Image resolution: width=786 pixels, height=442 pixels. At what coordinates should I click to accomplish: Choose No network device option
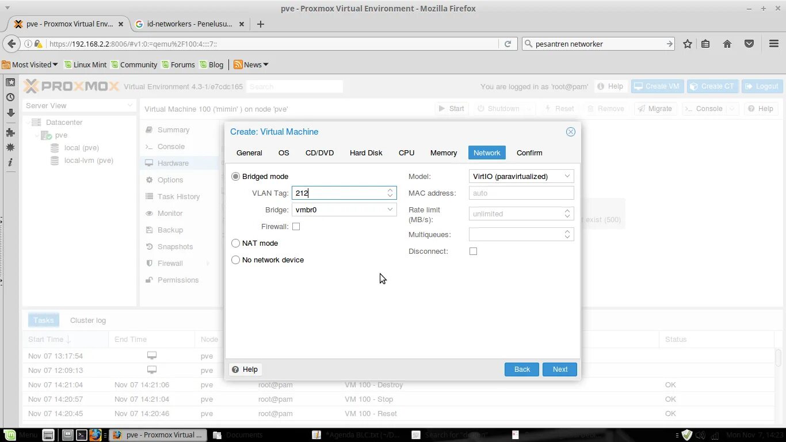235,260
